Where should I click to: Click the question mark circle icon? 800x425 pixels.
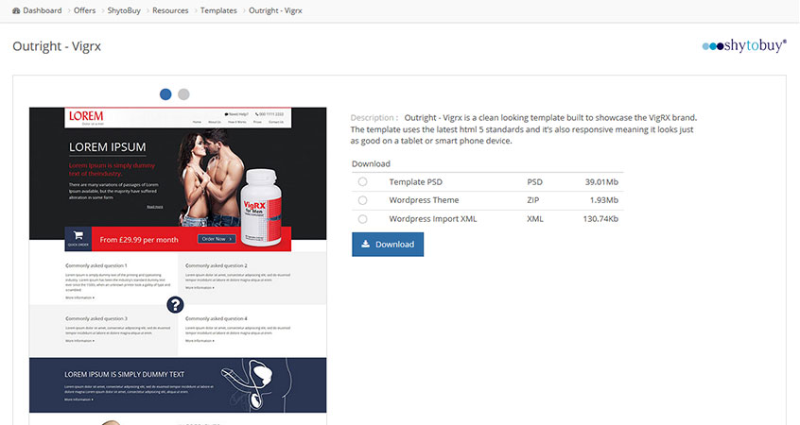point(175,305)
